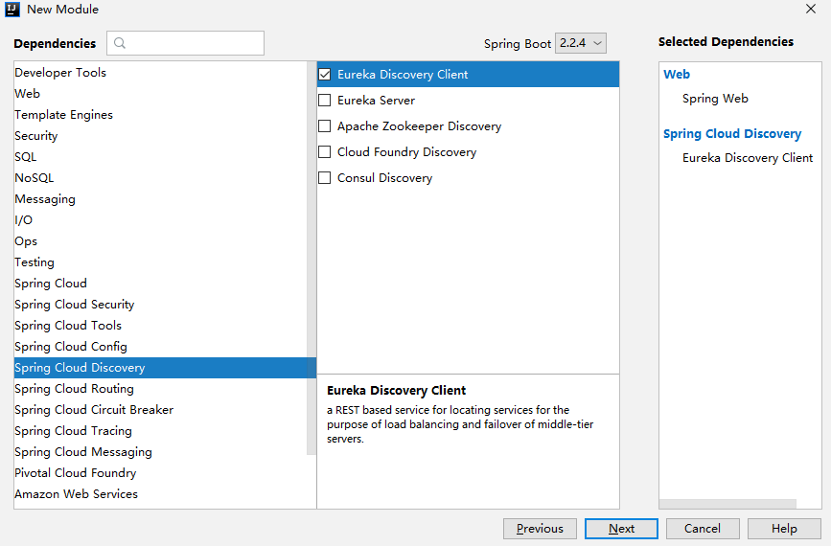Image resolution: width=831 pixels, height=546 pixels.
Task: Select Spring Web in Selected Dependencies
Action: click(715, 99)
